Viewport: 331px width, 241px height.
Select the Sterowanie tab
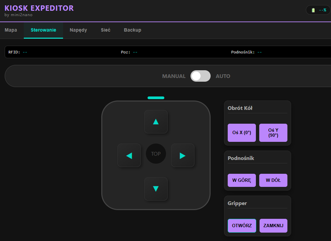point(43,30)
